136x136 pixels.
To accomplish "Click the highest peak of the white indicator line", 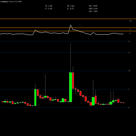I will tap(70, 25).
